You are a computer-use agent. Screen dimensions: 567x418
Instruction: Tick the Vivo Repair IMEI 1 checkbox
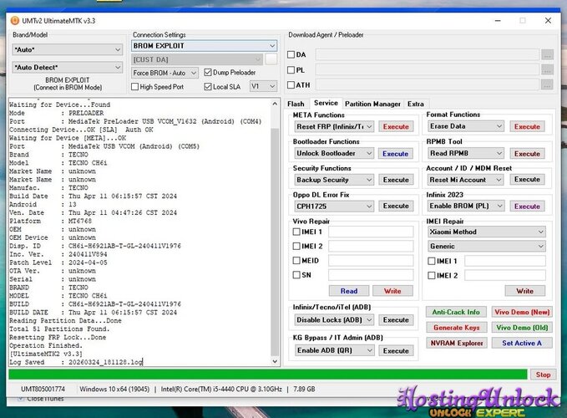pos(297,232)
